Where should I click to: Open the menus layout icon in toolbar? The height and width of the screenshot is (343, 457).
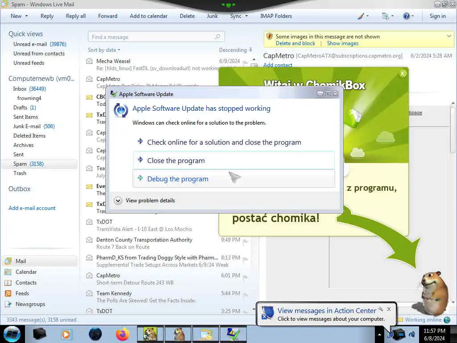[x=385, y=16]
